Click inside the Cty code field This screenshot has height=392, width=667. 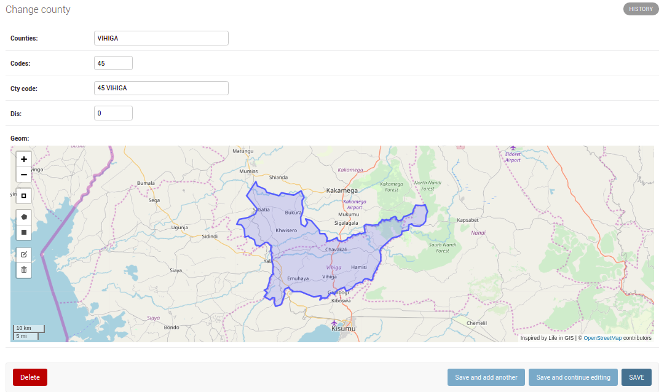[x=161, y=88]
